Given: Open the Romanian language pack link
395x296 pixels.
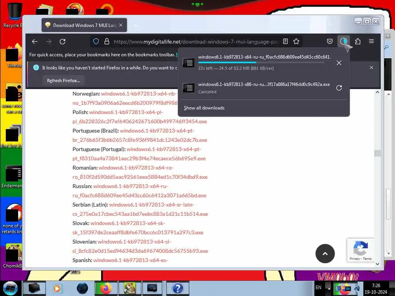Looking at the screenshot, I should tap(140, 172).
